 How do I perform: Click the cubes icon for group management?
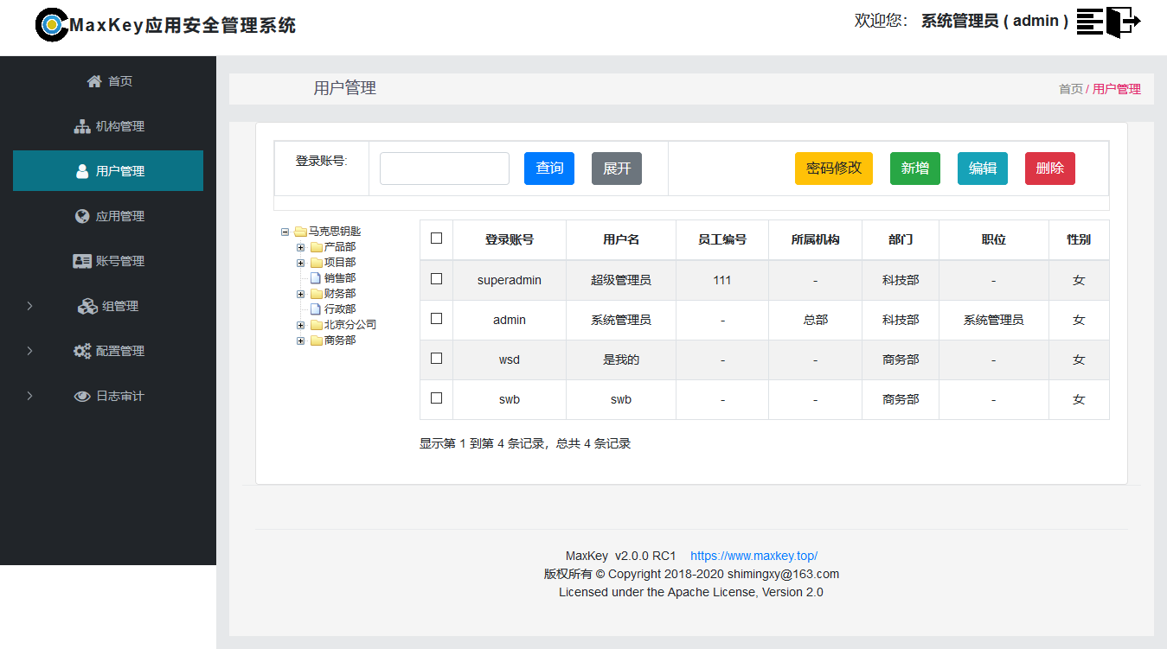tap(87, 306)
